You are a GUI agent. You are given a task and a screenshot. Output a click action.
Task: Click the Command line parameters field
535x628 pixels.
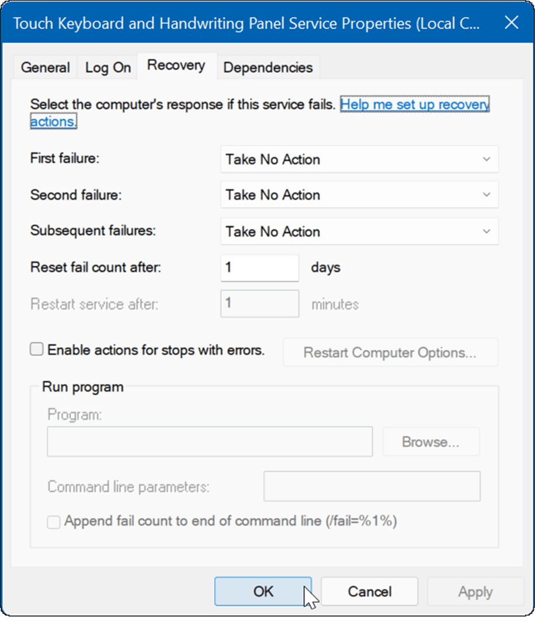click(x=372, y=487)
